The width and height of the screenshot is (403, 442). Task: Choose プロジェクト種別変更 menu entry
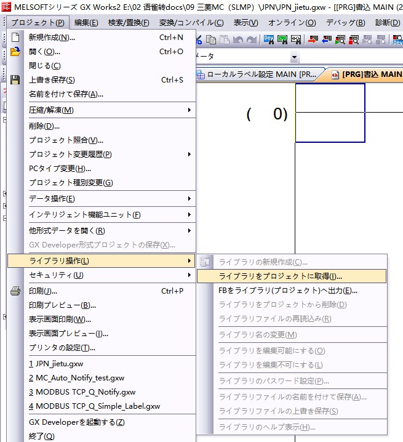pyautogui.click(x=102, y=182)
